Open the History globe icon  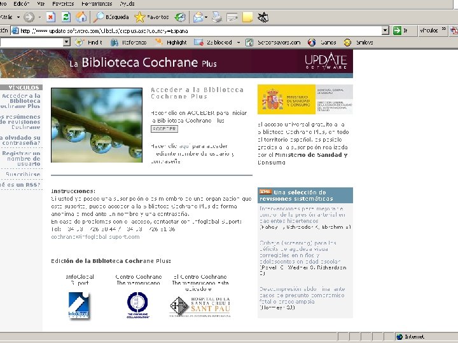coord(180,17)
